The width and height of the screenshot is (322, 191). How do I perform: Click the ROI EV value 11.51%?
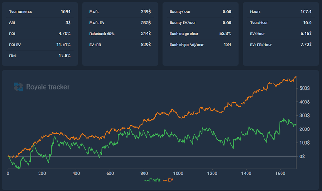click(63, 45)
